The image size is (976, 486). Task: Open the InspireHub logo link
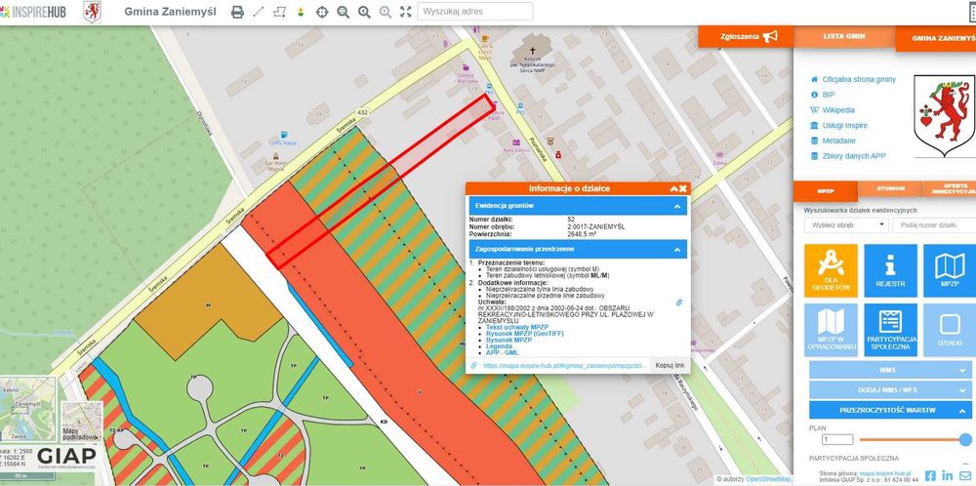33,12
